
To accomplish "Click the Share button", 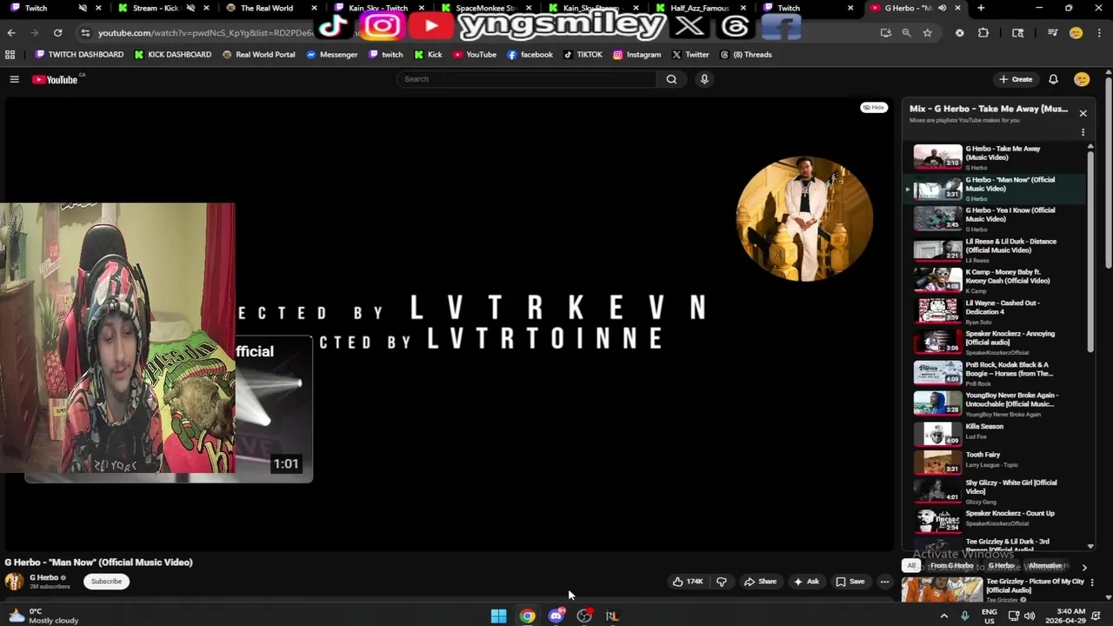I will (760, 582).
